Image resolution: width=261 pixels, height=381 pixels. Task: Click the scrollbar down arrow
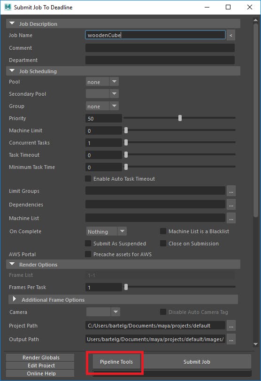255,344
